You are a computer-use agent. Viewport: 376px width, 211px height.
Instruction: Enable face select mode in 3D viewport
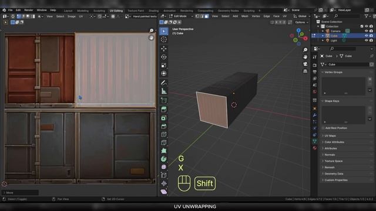click(x=206, y=16)
